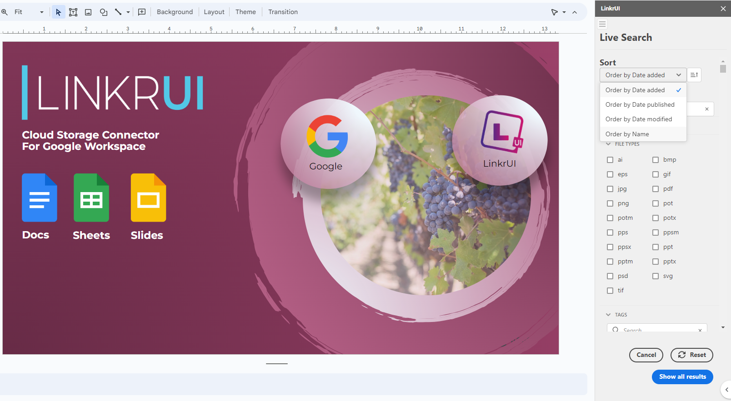This screenshot has height=401, width=731.
Task: Open the pointer mode dropdown arrow
Action: point(564,12)
